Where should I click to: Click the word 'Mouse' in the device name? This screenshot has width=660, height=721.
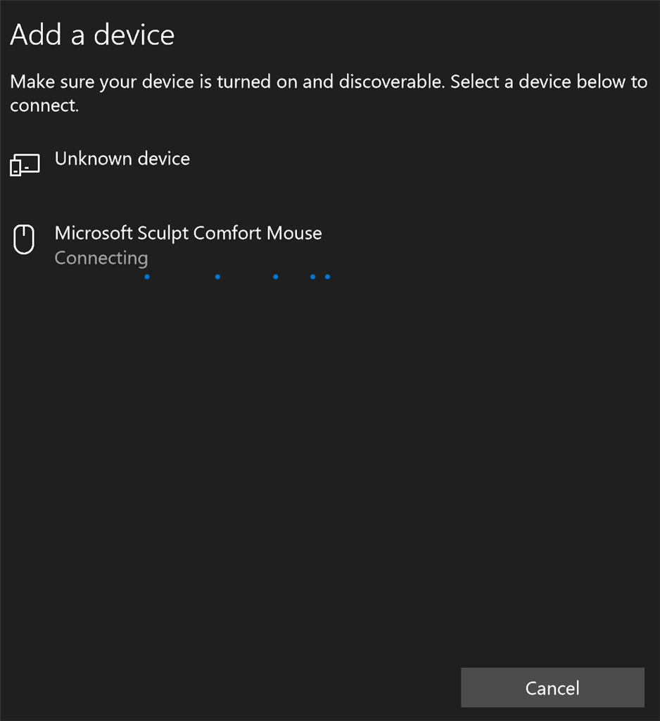294,233
